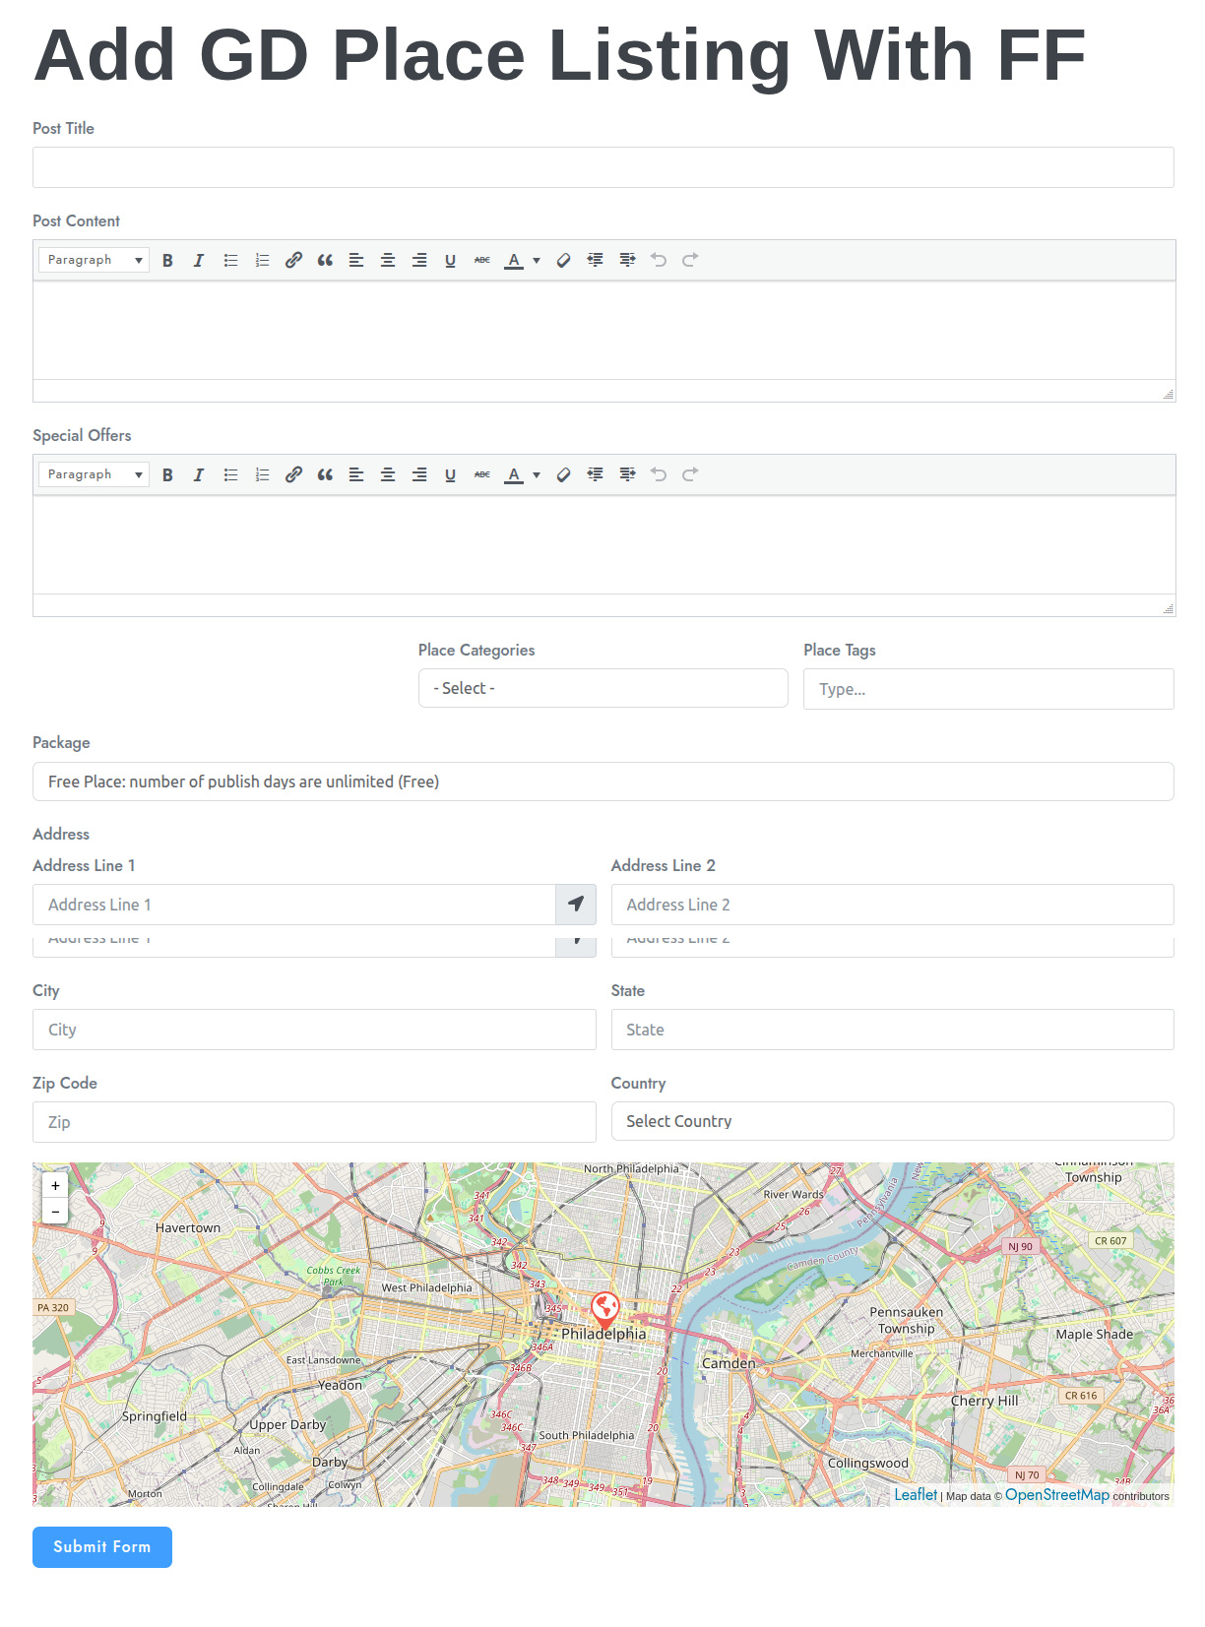1205x1627 pixels.
Task: Expand the Place Categories select box
Action: click(602, 689)
